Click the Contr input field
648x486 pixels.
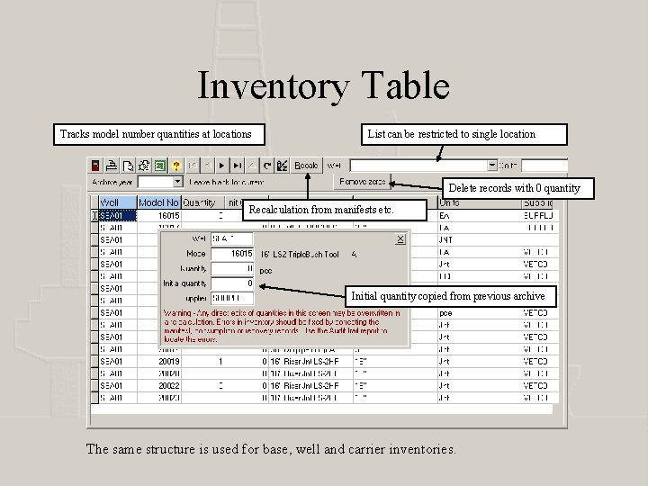544,166
